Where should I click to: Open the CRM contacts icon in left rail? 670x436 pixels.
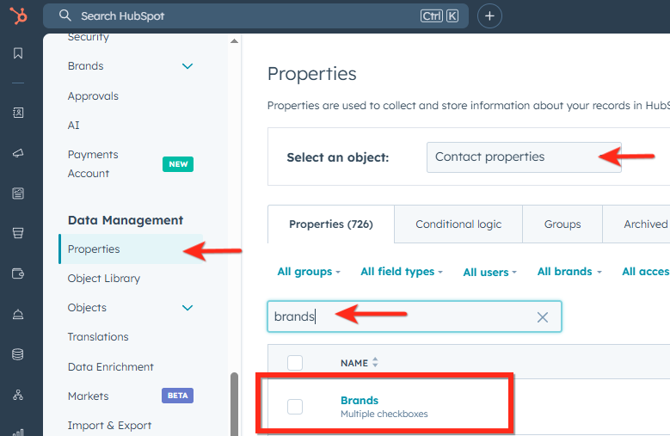point(18,113)
